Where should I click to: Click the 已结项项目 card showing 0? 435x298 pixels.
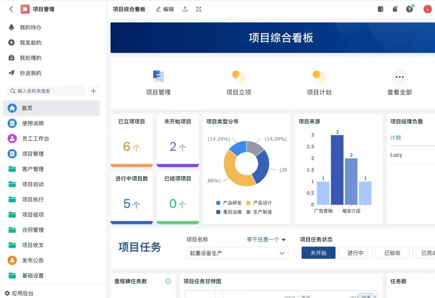pyautogui.click(x=178, y=197)
